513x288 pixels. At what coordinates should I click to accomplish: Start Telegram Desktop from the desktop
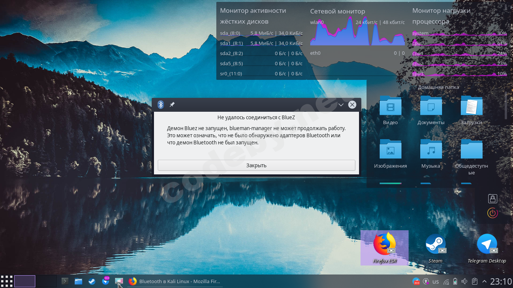[487, 243]
